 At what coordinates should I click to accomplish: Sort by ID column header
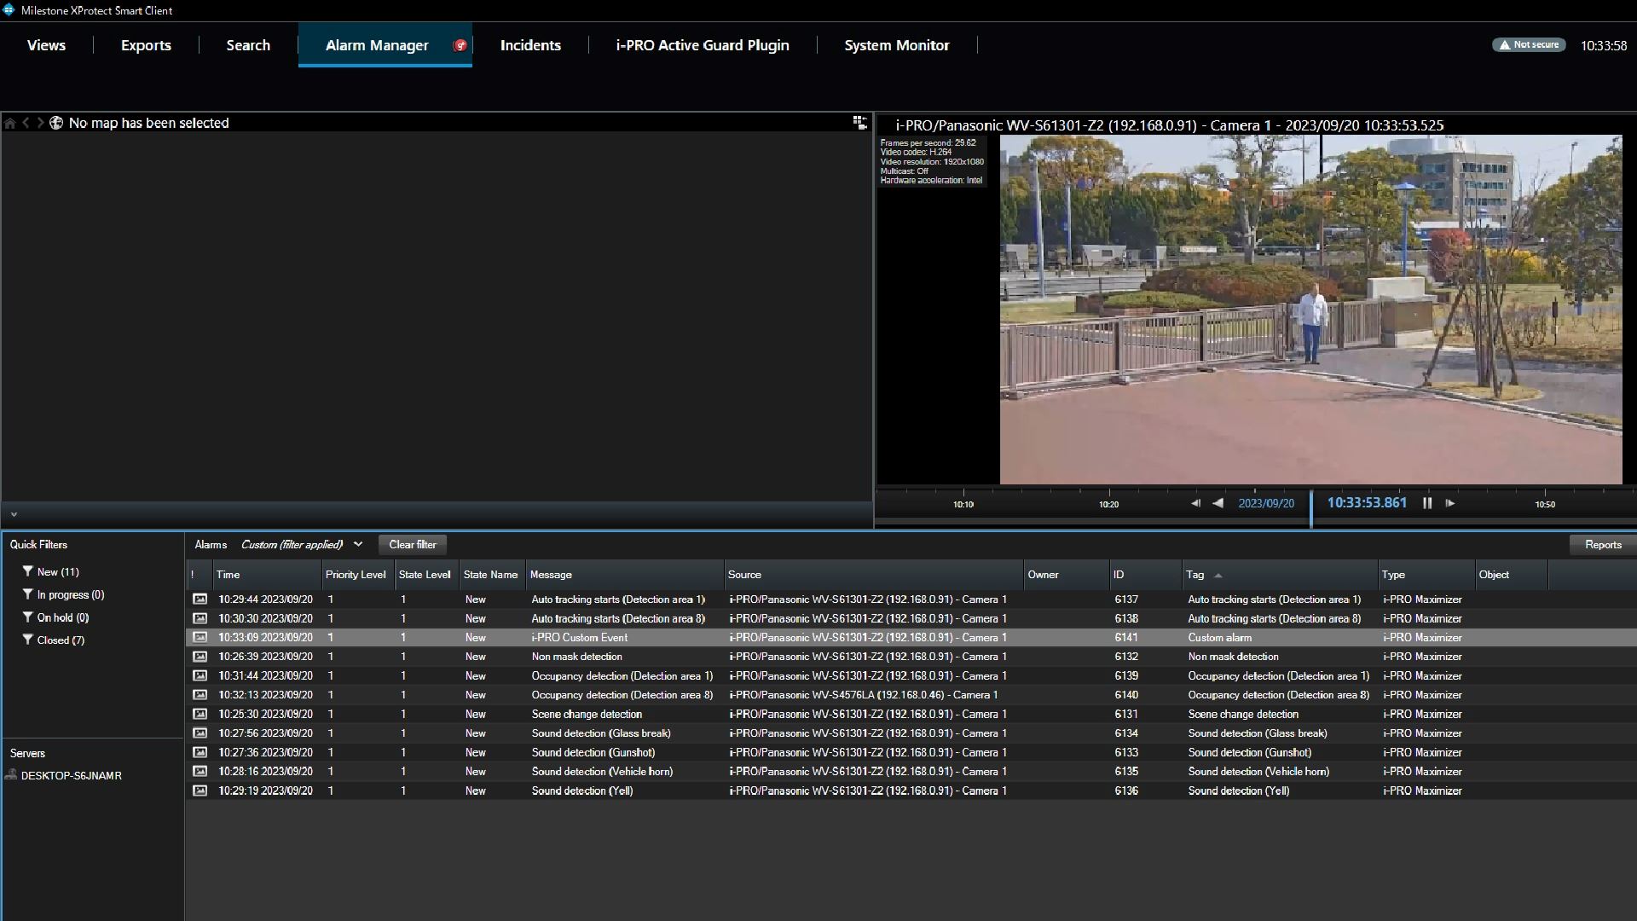click(x=1144, y=575)
